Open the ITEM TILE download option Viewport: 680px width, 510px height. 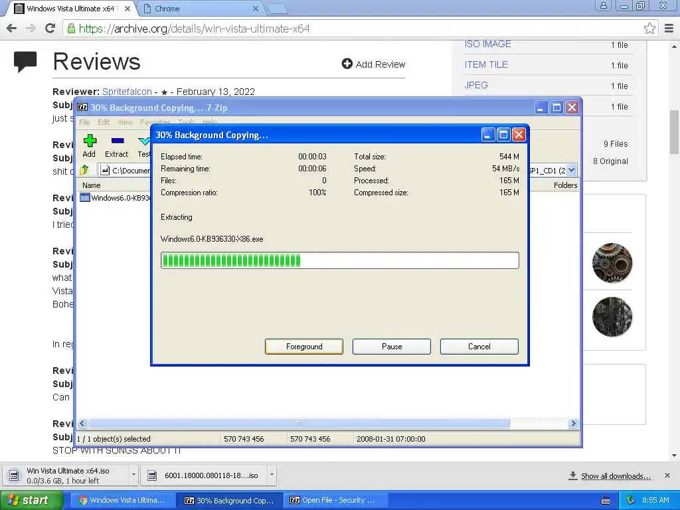point(485,64)
